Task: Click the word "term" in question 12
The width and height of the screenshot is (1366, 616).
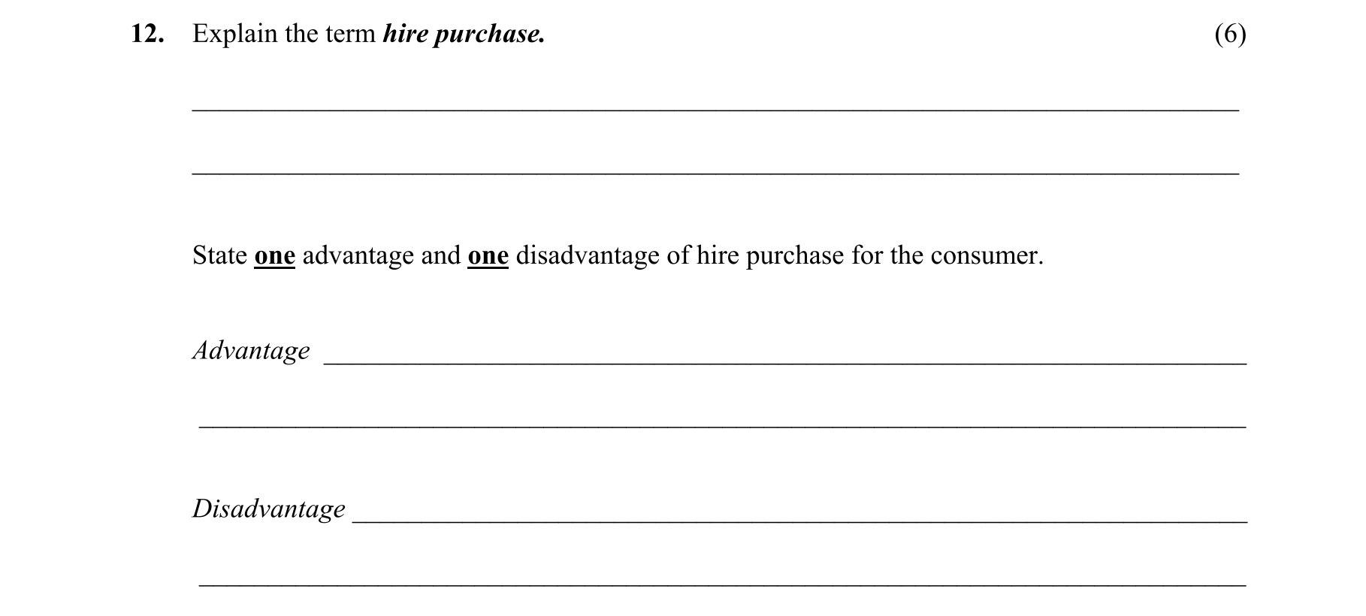Action: click(x=350, y=34)
